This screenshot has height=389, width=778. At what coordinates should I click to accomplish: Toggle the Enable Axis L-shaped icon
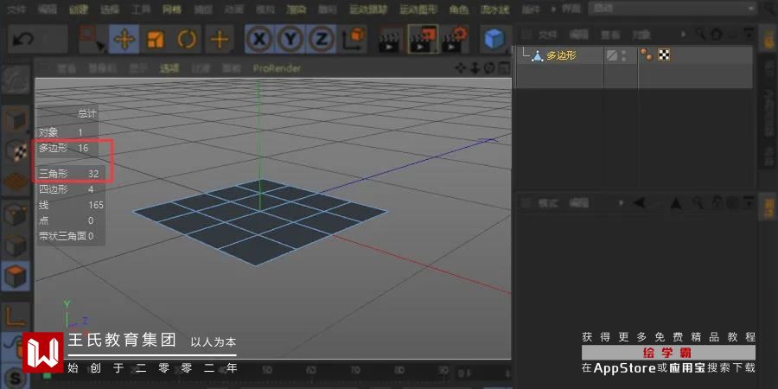(x=16, y=315)
